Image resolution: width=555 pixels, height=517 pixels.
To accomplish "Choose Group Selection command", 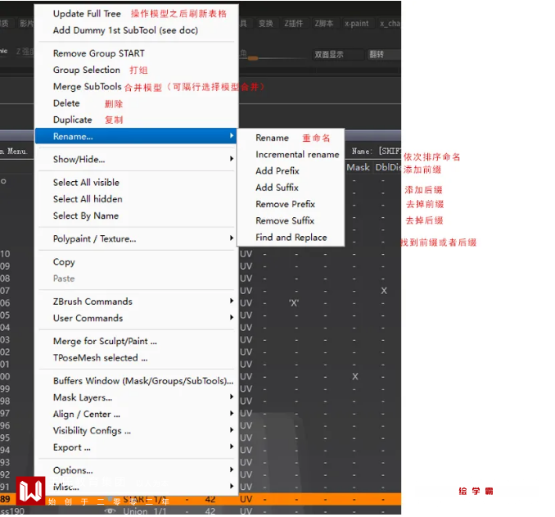I will click(x=87, y=70).
